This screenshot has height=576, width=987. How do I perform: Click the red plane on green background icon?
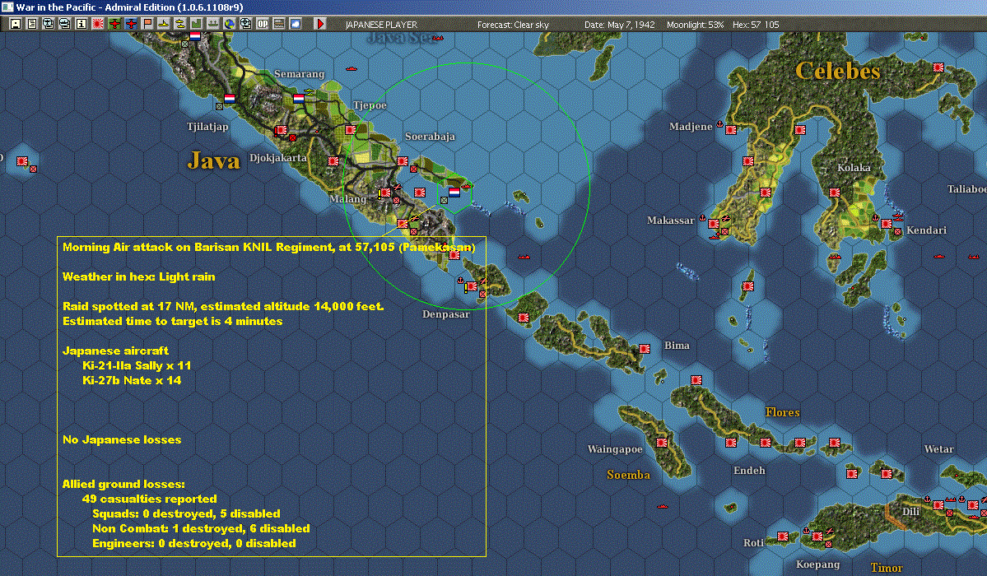coord(114,23)
